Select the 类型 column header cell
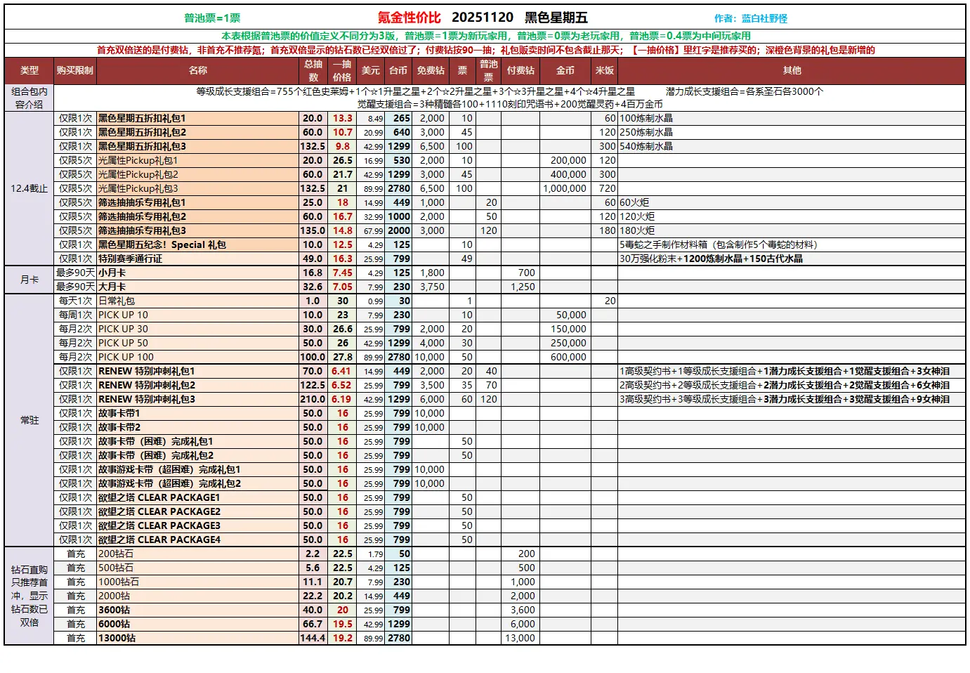This screenshot has height=673, width=970. tap(30, 70)
